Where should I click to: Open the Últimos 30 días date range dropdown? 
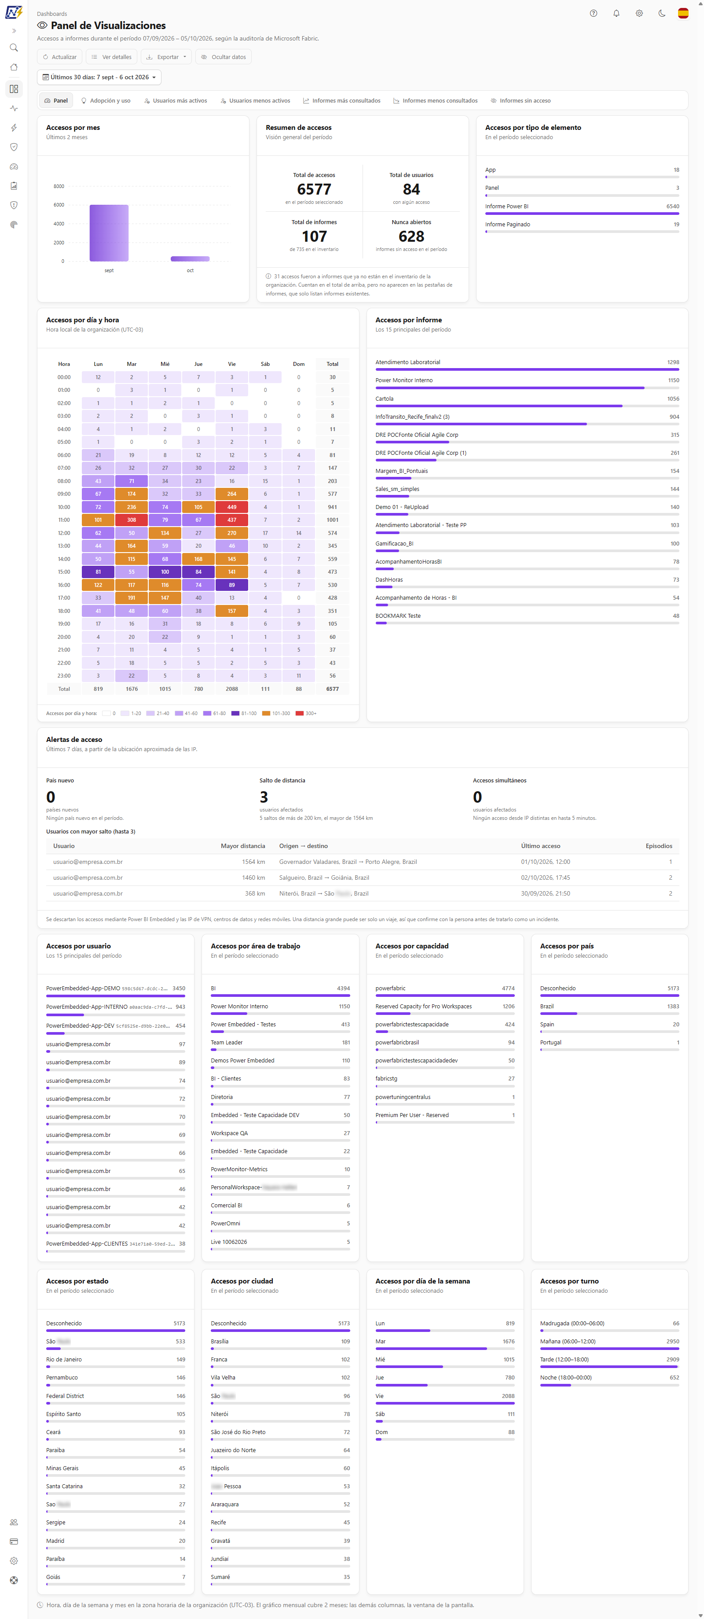tap(99, 77)
